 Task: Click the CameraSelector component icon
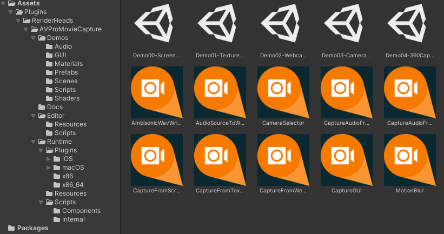pyautogui.click(x=283, y=92)
